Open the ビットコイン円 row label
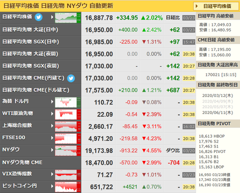Viewport: 240px width, 193px height. (x=19, y=185)
